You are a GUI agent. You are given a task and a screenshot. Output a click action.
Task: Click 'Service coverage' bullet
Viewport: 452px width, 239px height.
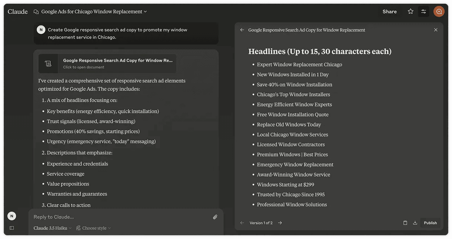tap(66, 174)
